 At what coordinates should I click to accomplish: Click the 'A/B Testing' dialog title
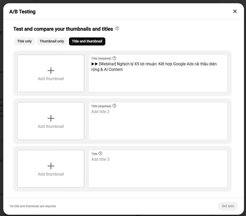click(x=22, y=12)
